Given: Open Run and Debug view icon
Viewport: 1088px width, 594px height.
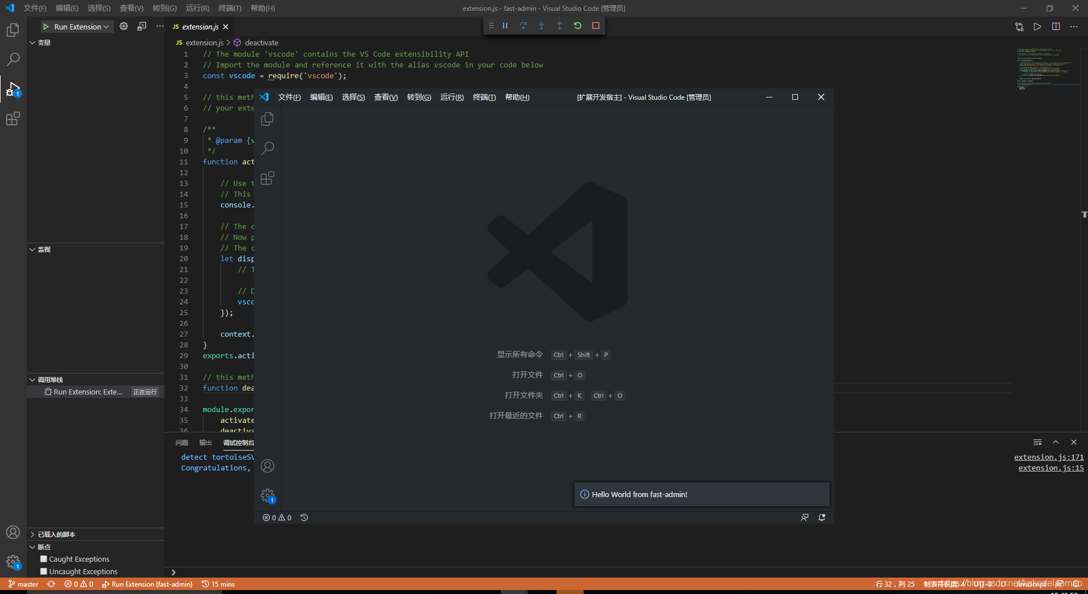Looking at the screenshot, I should tap(12, 89).
